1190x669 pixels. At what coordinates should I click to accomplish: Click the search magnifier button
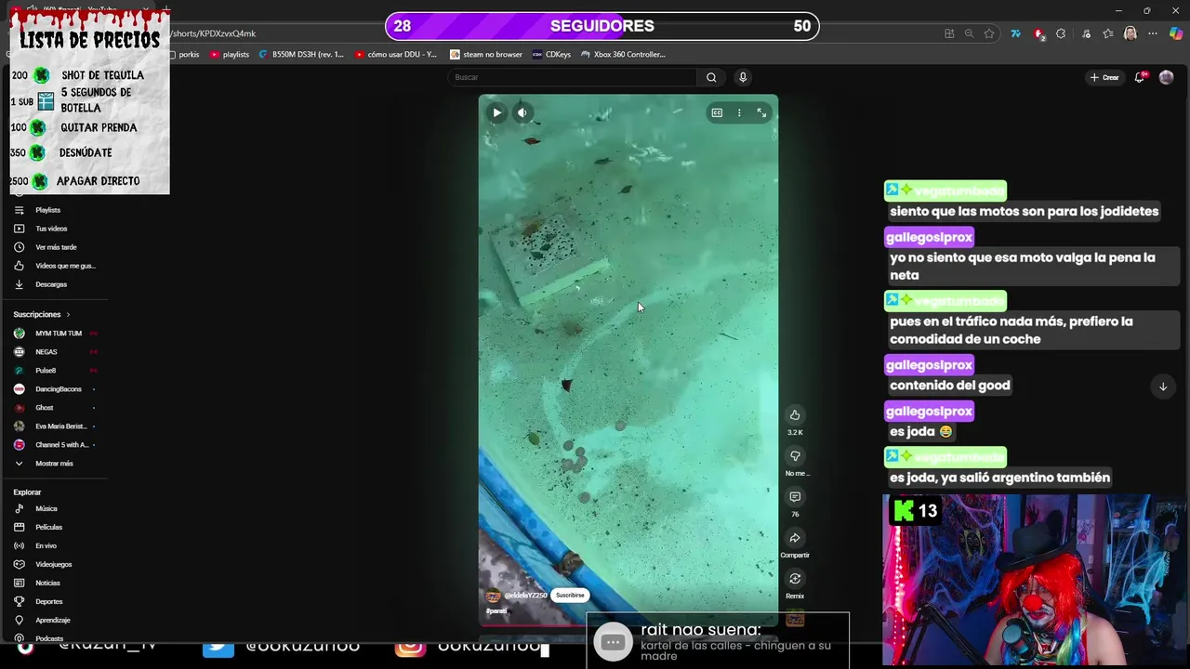(711, 77)
